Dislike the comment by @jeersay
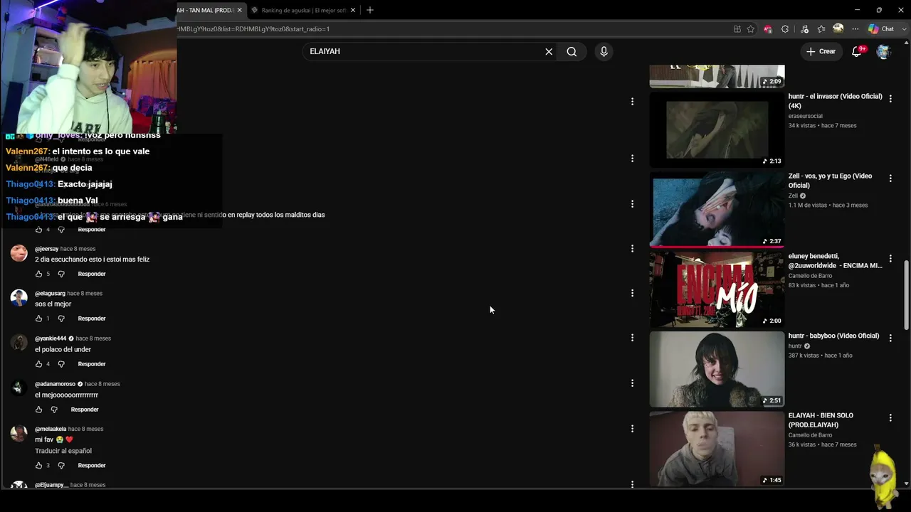911x512 pixels. (61, 274)
